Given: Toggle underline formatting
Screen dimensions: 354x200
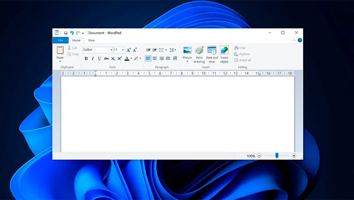Looking at the screenshot, I should [x=100, y=58].
